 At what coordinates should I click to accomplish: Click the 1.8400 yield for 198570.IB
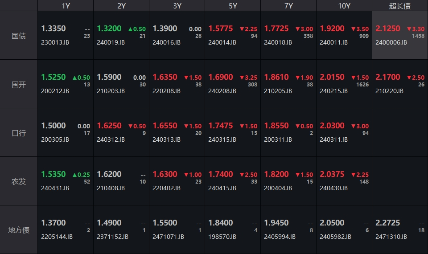(x=221, y=223)
